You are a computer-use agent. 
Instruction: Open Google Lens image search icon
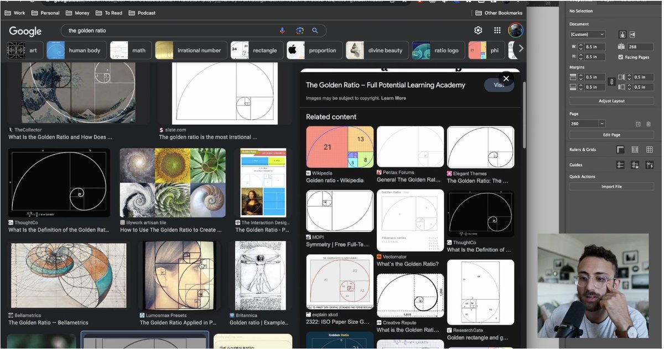[299, 31]
